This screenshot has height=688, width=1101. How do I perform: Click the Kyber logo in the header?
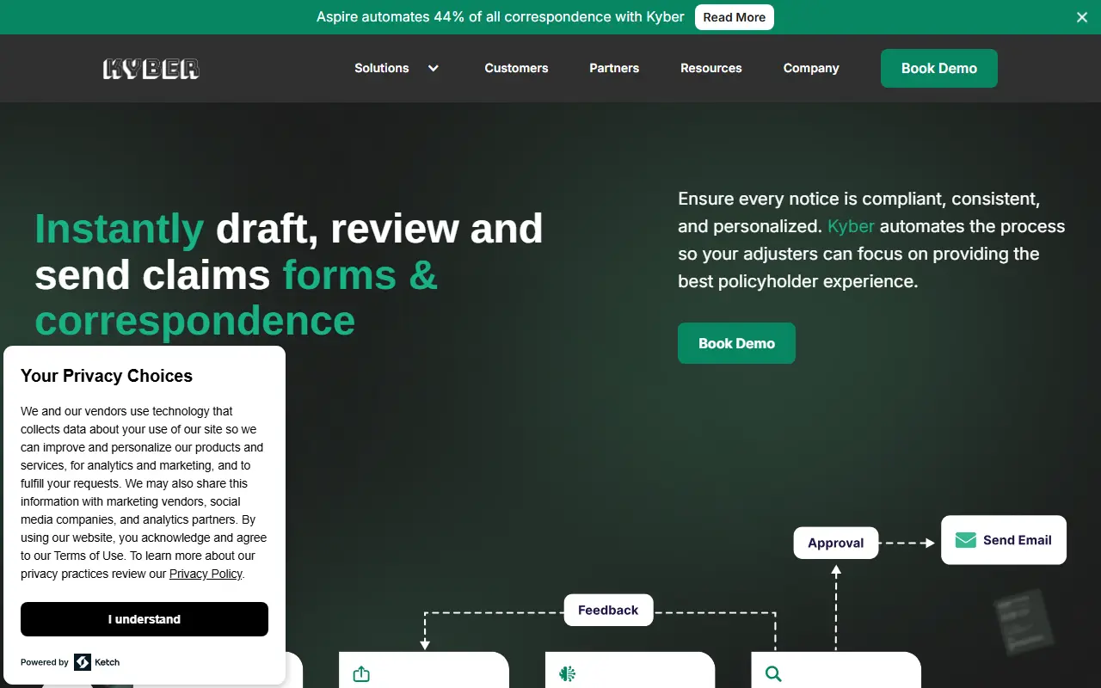pos(151,69)
